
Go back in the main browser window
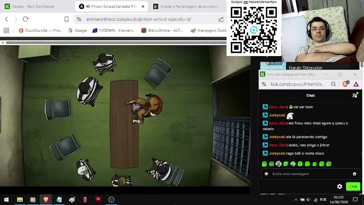(7, 19)
